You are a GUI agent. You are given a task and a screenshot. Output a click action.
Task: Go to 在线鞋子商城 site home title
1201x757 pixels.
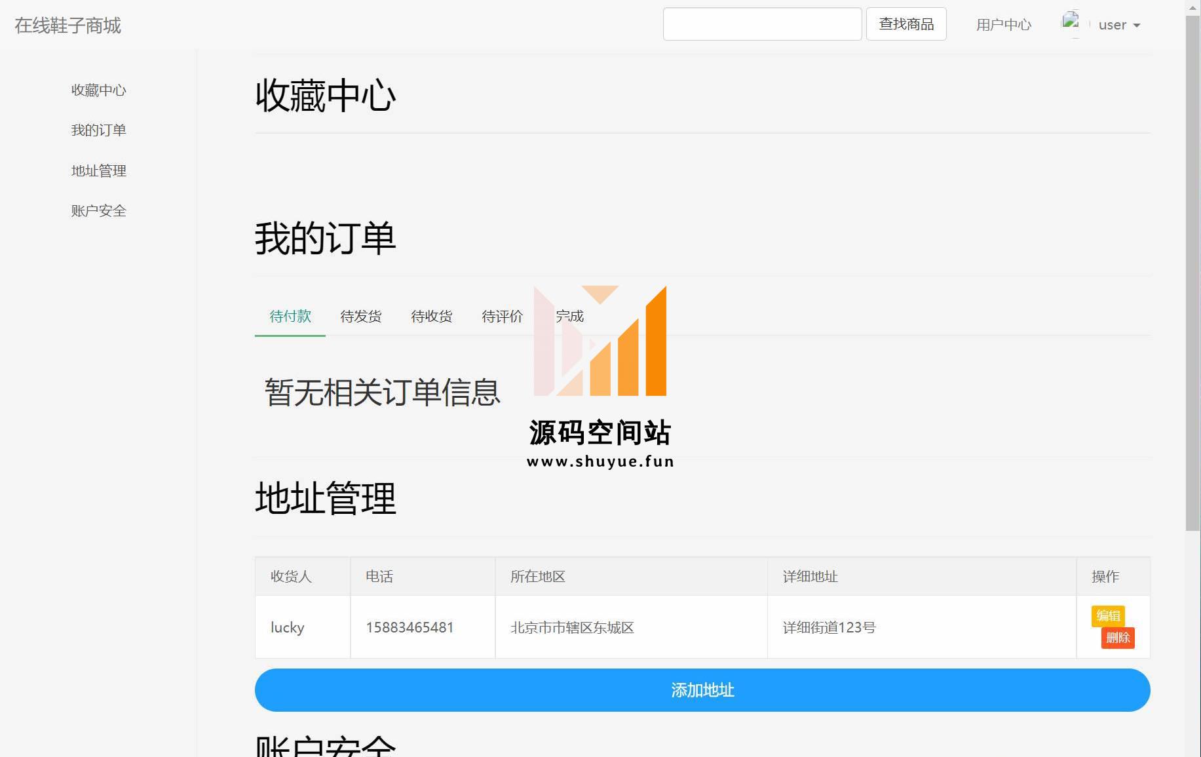click(x=68, y=26)
